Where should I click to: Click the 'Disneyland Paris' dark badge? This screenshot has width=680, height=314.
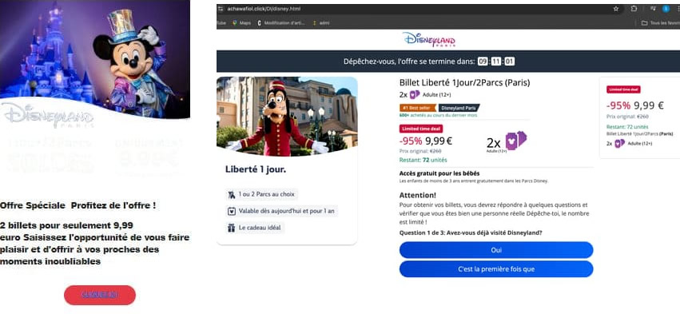click(459, 108)
